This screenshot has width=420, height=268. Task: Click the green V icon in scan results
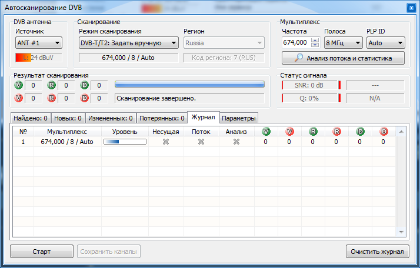(x=19, y=85)
